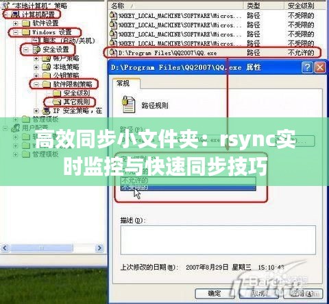Click the 软件设置 folder icon
This screenshot has width=329, height=304.
click(x=26, y=23)
